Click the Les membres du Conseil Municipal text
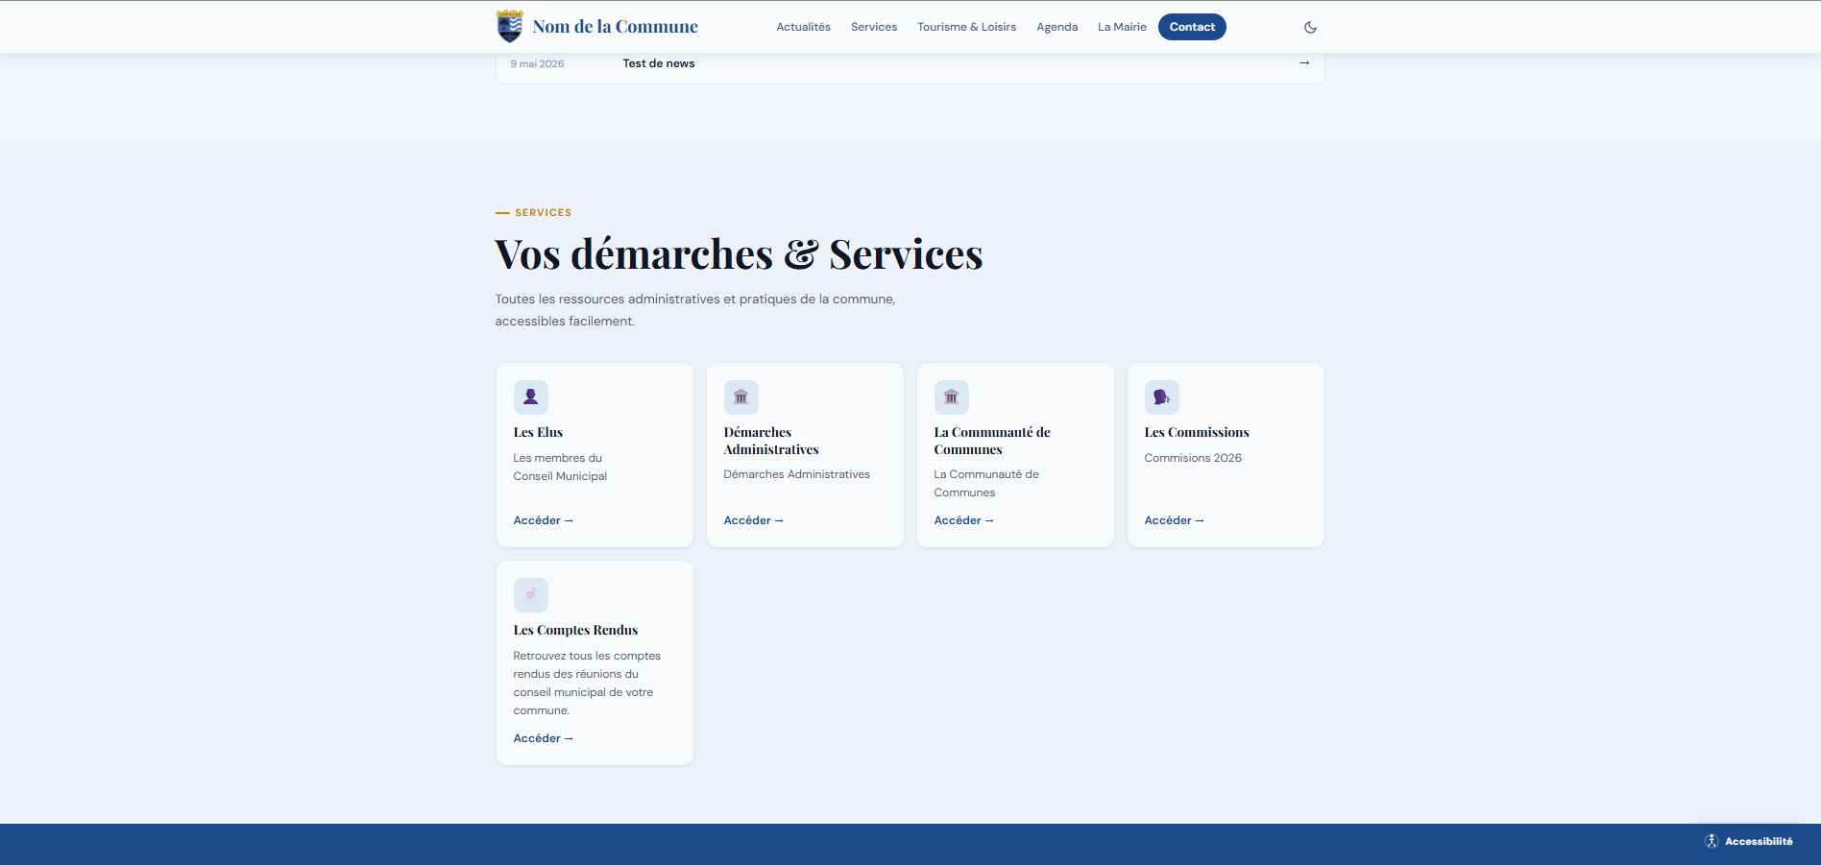This screenshot has height=865, width=1821. (560, 467)
